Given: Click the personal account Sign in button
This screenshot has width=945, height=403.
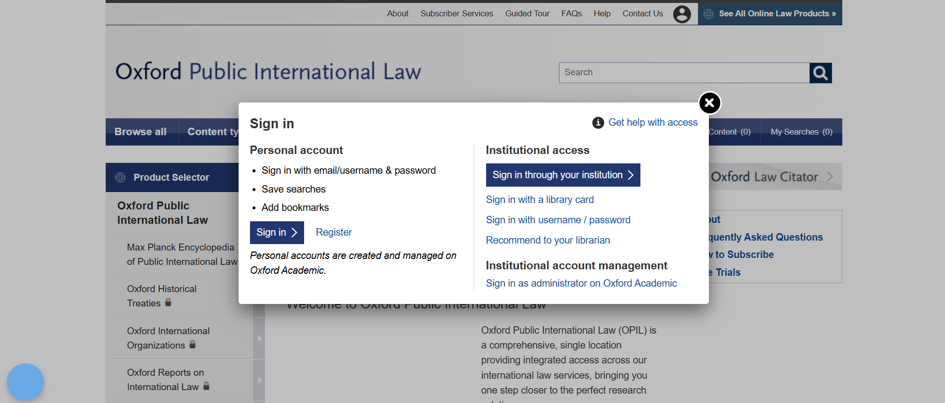Looking at the screenshot, I should (x=276, y=233).
